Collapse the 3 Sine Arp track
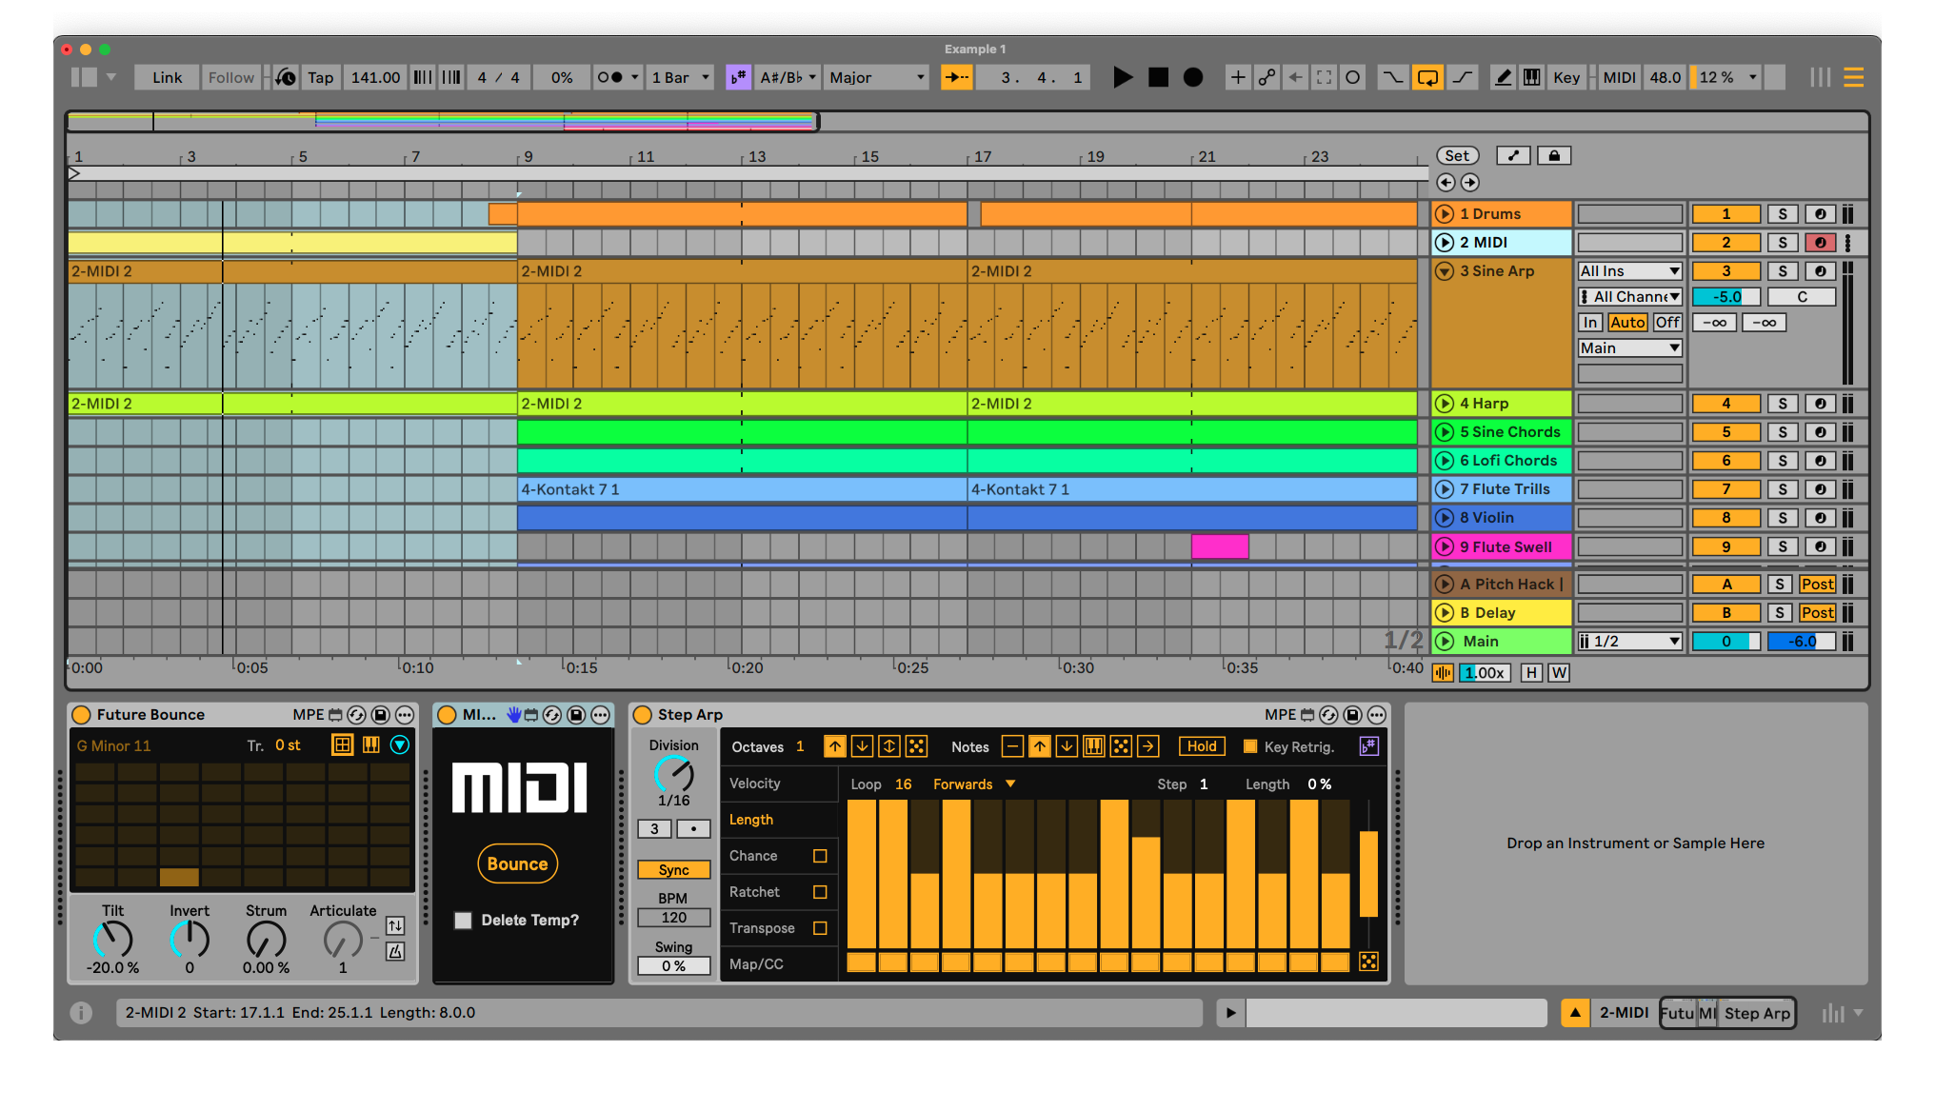1935x1111 pixels. pos(1445,271)
